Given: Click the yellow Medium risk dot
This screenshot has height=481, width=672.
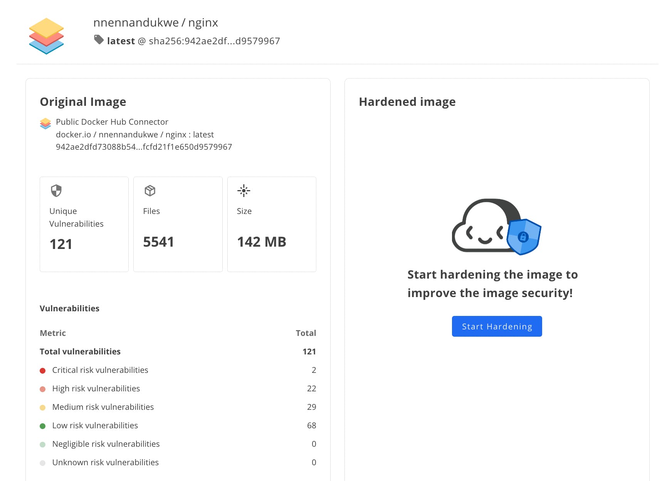Looking at the screenshot, I should 43,408.
